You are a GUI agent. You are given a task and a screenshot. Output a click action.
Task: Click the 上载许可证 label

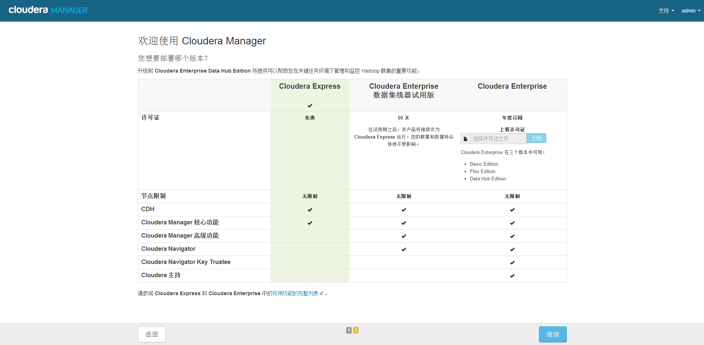click(512, 129)
